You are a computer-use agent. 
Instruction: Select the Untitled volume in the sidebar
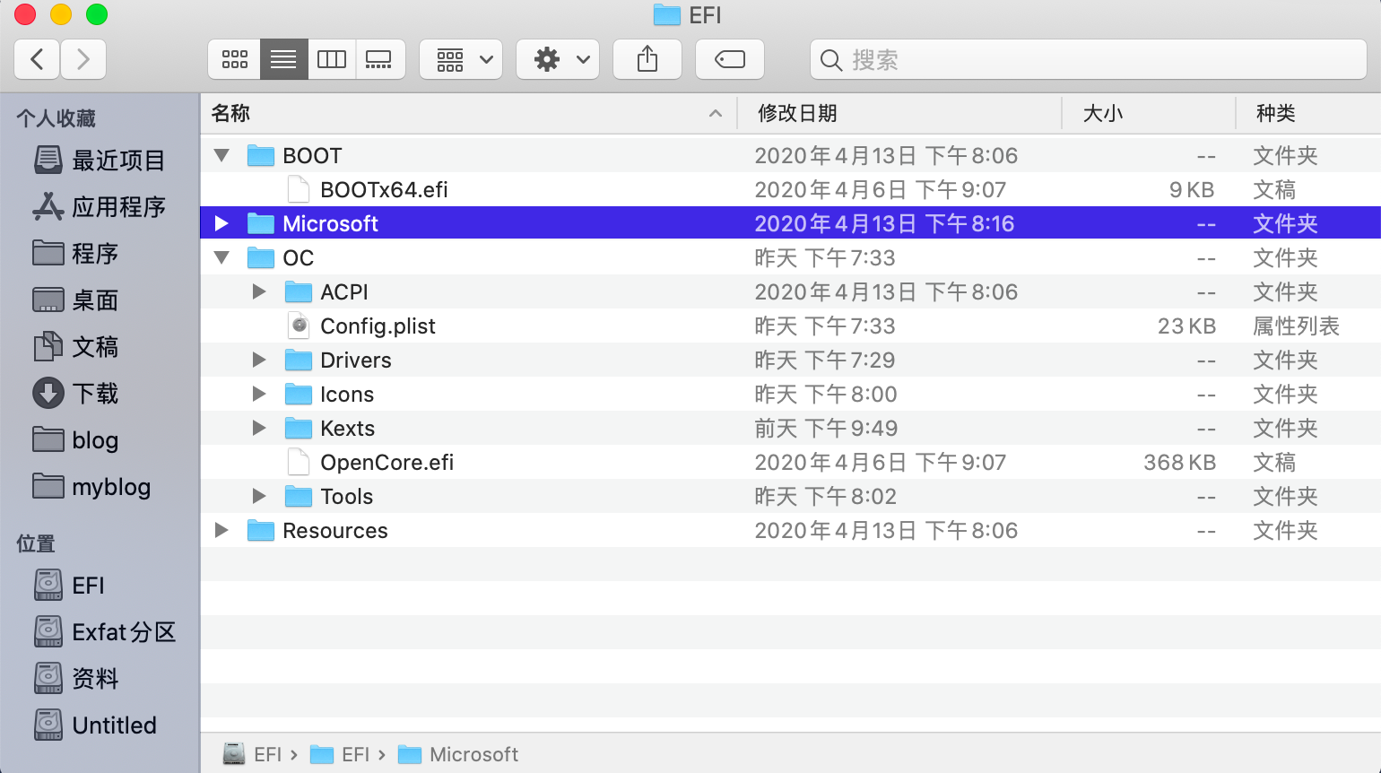click(96, 725)
